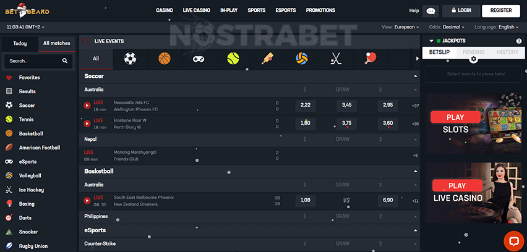Open the In-Play menu item
Screen dimensions: 527x252
pyautogui.click(x=229, y=10)
